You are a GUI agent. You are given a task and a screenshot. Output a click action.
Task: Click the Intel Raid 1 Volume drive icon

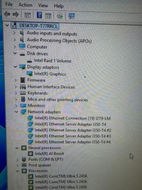tap(30, 61)
